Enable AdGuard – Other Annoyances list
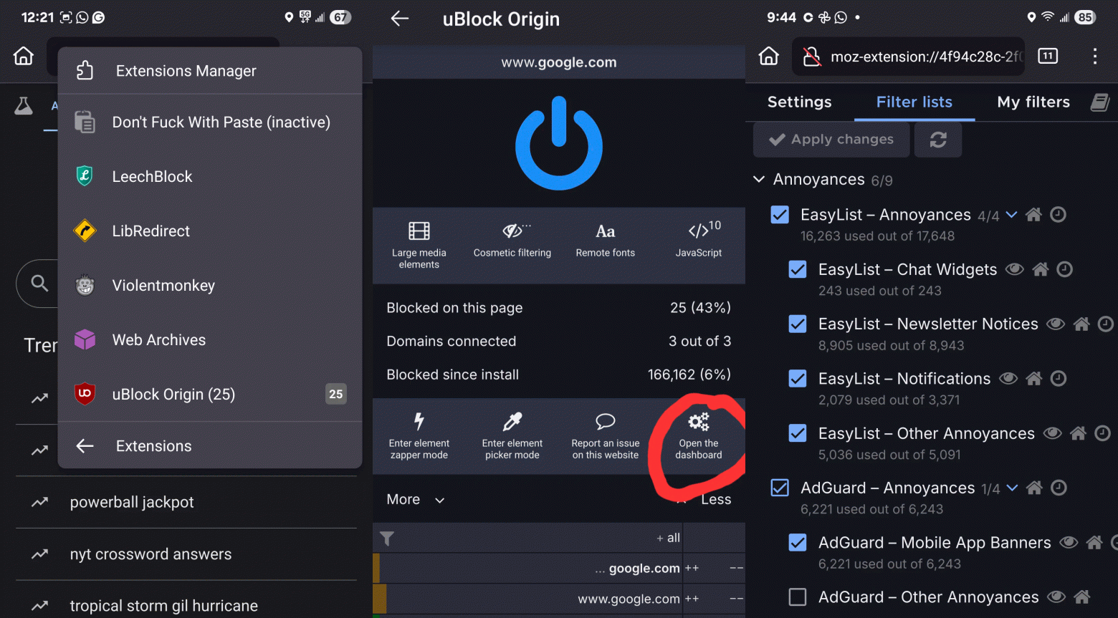This screenshot has height=618, width=1118. click(798, 597)
